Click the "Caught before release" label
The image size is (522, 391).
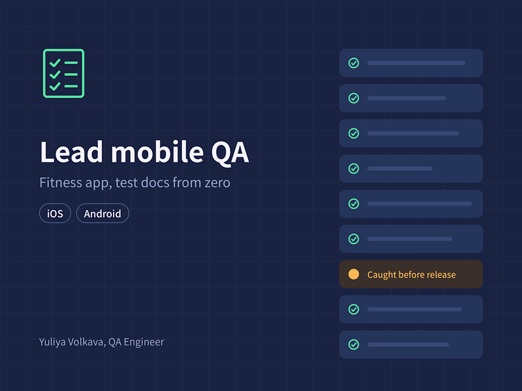(x=411, y=274)
